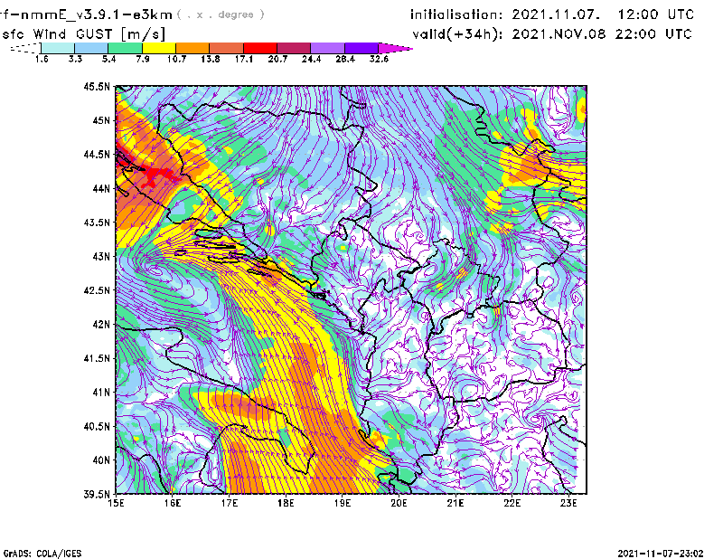Click the model name 'nmmE_v3.9.1-e3km' text

pyautogui.click(x=97, y=14)
